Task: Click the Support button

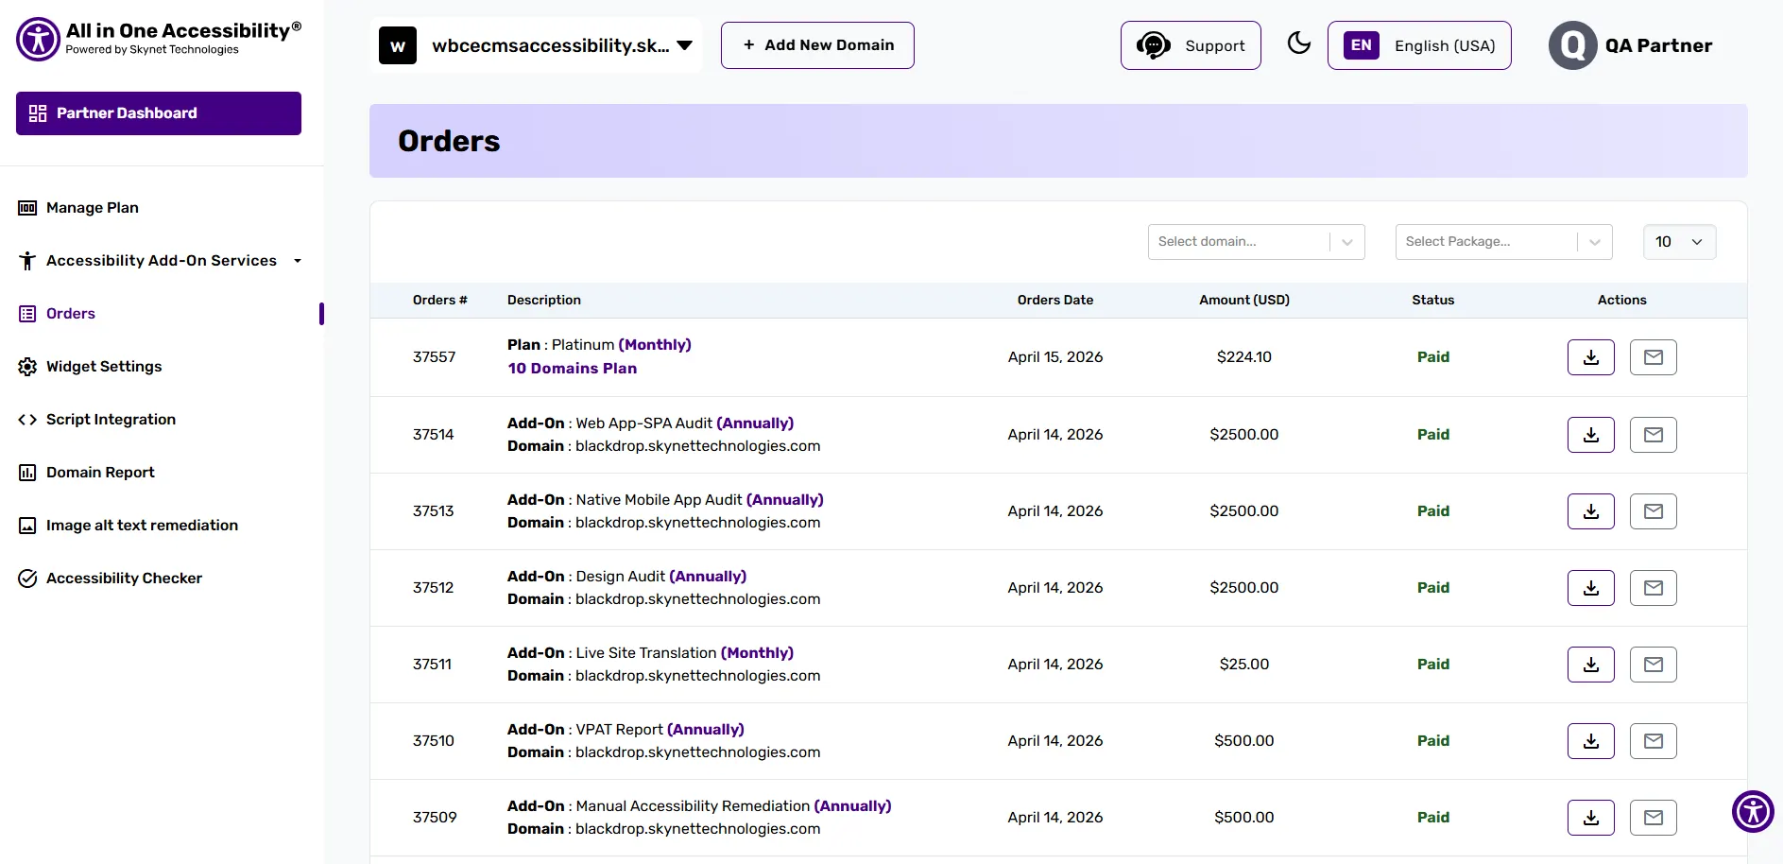Action: [x=1191, y=45]
